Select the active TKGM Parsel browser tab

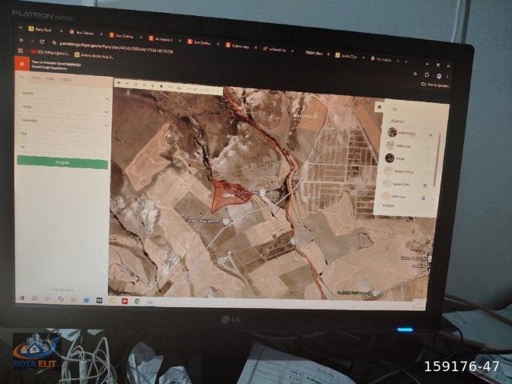click(x=317, y=53)
